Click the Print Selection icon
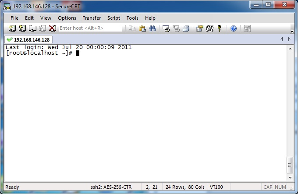 point(176,28)
